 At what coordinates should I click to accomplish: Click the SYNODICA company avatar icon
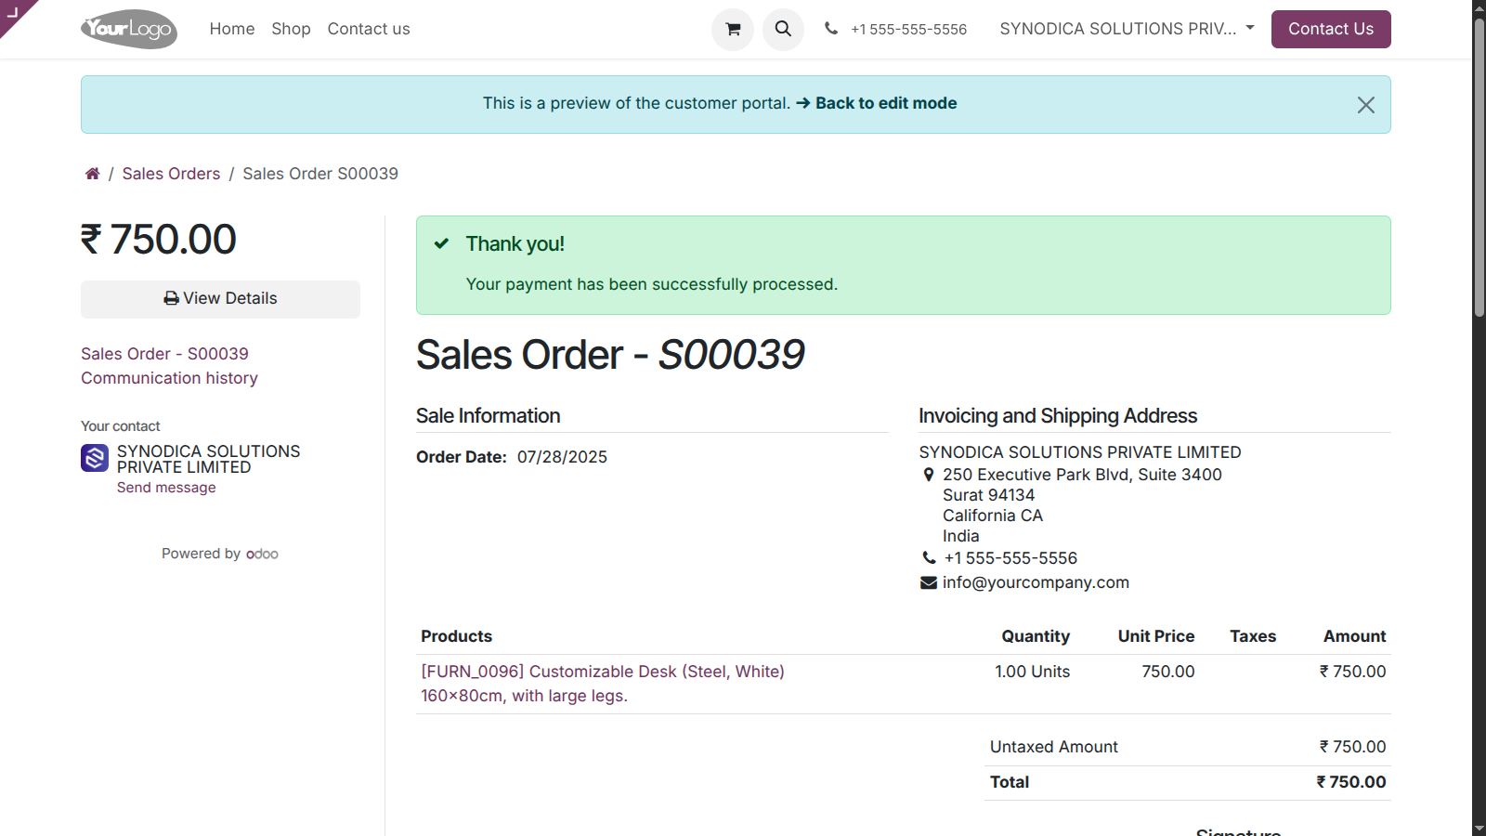[x=95, y=458]
